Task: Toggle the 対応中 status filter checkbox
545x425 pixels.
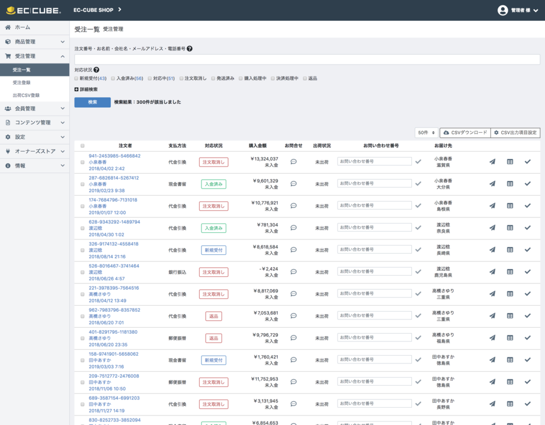Action: [x=150, y=79]
